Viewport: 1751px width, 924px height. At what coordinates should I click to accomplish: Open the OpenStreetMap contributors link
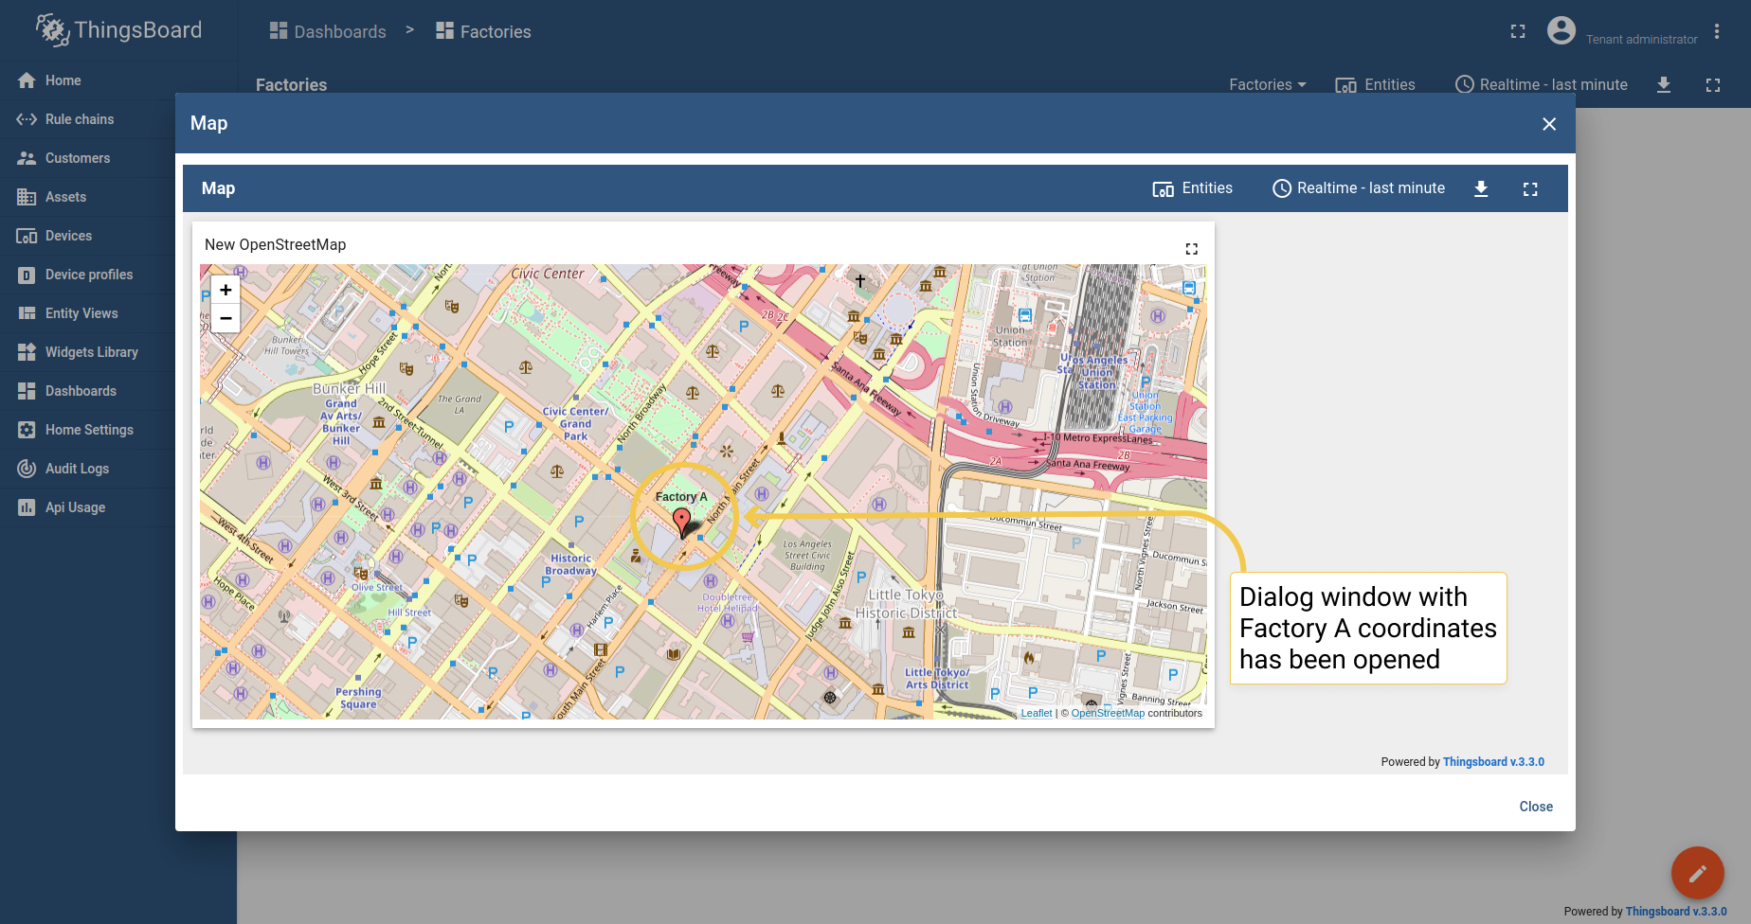(x=1108, y=714)
